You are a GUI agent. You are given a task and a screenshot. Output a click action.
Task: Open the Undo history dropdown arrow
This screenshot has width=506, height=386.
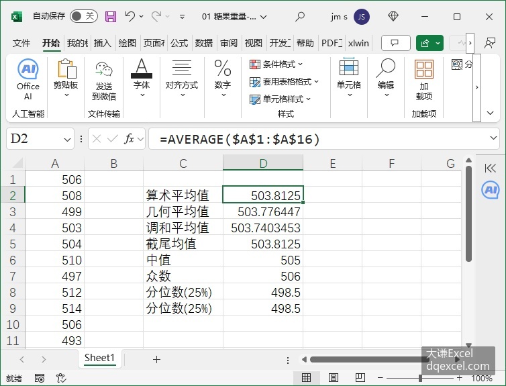pos(141,16)
